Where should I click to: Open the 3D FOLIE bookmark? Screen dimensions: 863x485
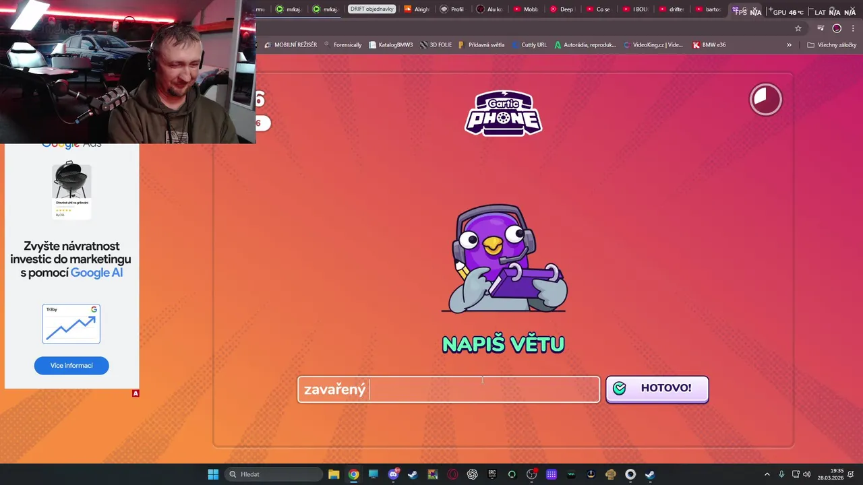[436, 45]
